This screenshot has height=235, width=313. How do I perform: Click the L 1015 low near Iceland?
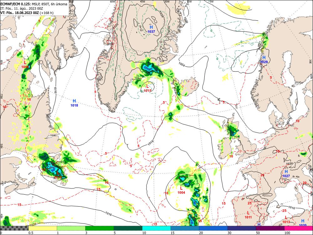click(147, 88)
